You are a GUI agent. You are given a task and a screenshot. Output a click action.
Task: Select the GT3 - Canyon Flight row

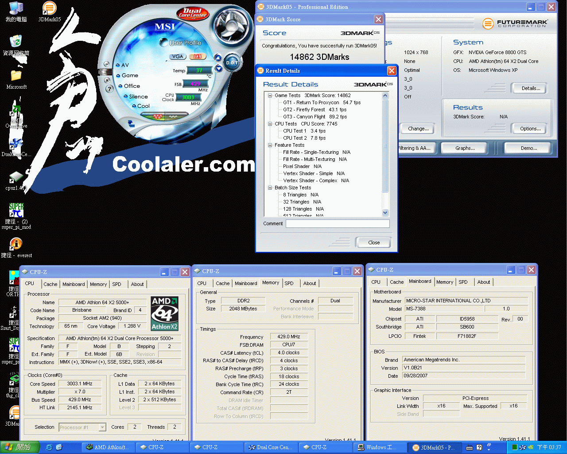pos(315,117)
